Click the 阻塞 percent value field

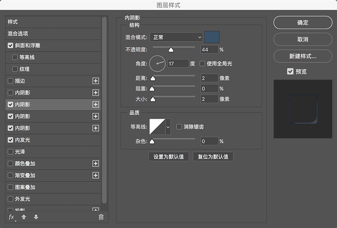point(209,89)
